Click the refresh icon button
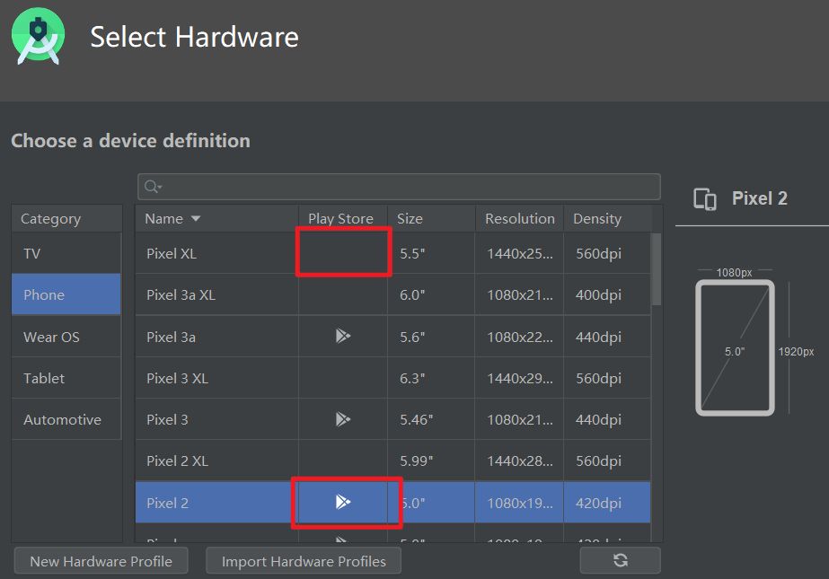 pyautogui.click(x=620, y=560)
